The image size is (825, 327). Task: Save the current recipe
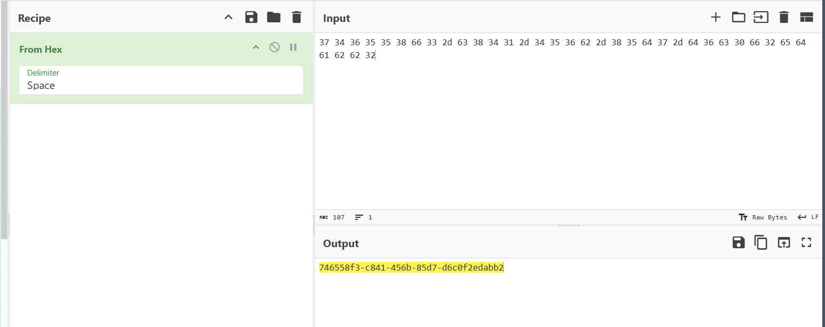251,18
